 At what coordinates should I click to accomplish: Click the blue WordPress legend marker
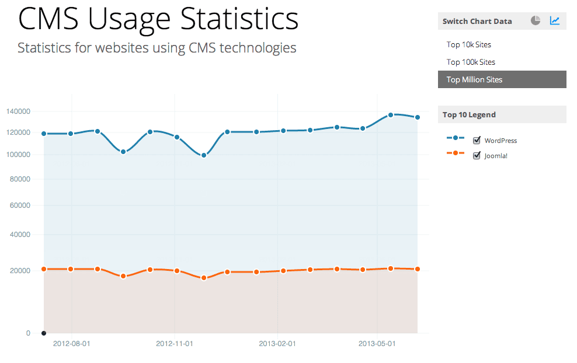pyautogui.click(x=456, y=138)
